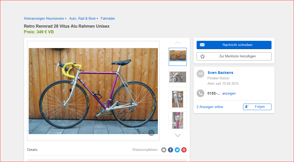Reveal phone number via anzeigen link

click(x=229, y=93)
